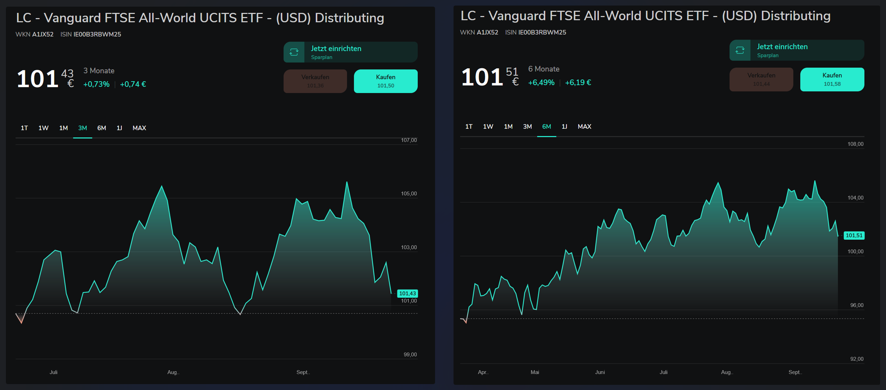886x390 pixels.
Task: Click WKN value A1JX52 in left panel
Action: pyautogui.click(x=43, y=34)
